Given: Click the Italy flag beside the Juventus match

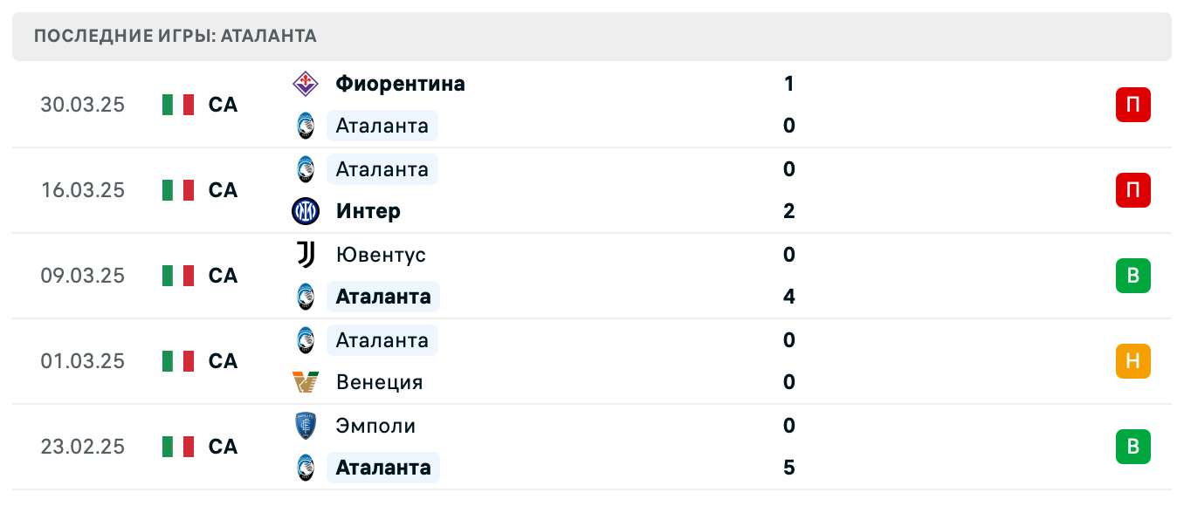Looking at the screenshot, I should click(x=177, y=275).
